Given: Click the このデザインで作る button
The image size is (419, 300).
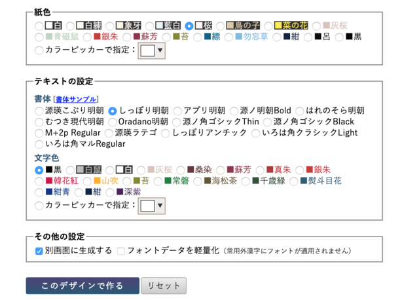Looking at the screenshot, I should click(x=82, y=286).
